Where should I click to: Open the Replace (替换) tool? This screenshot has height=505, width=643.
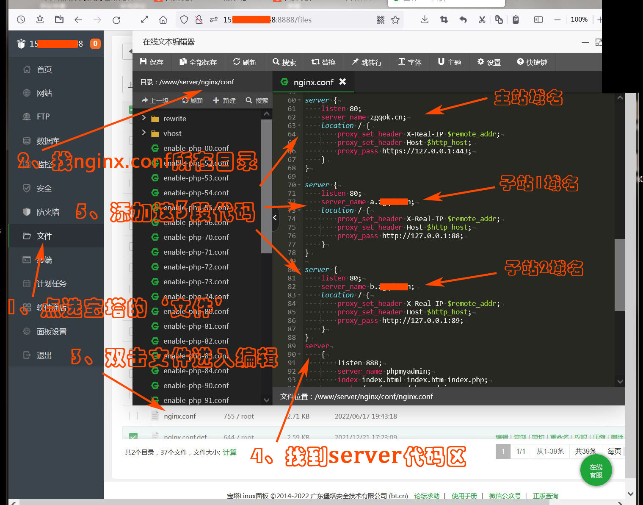[x=323, y=62]
